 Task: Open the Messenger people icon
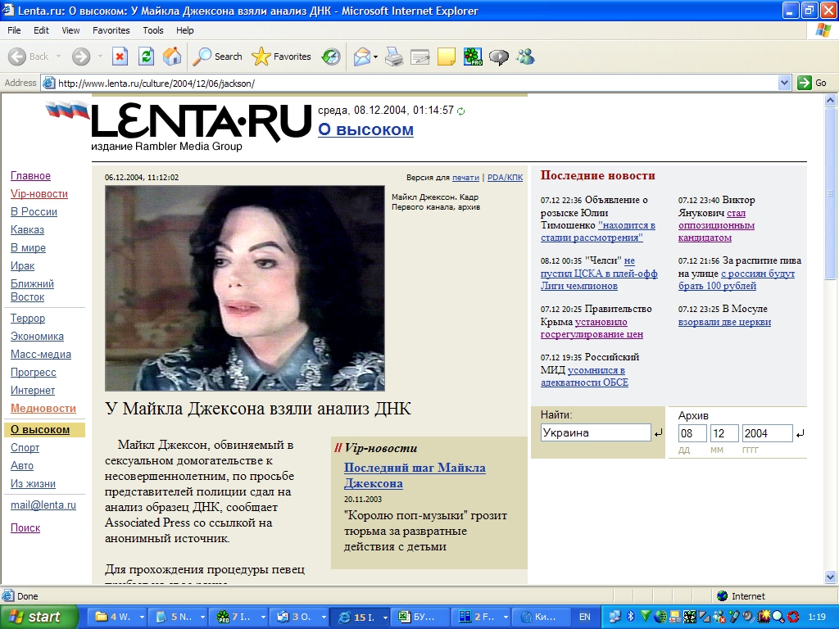pos(525,57)
